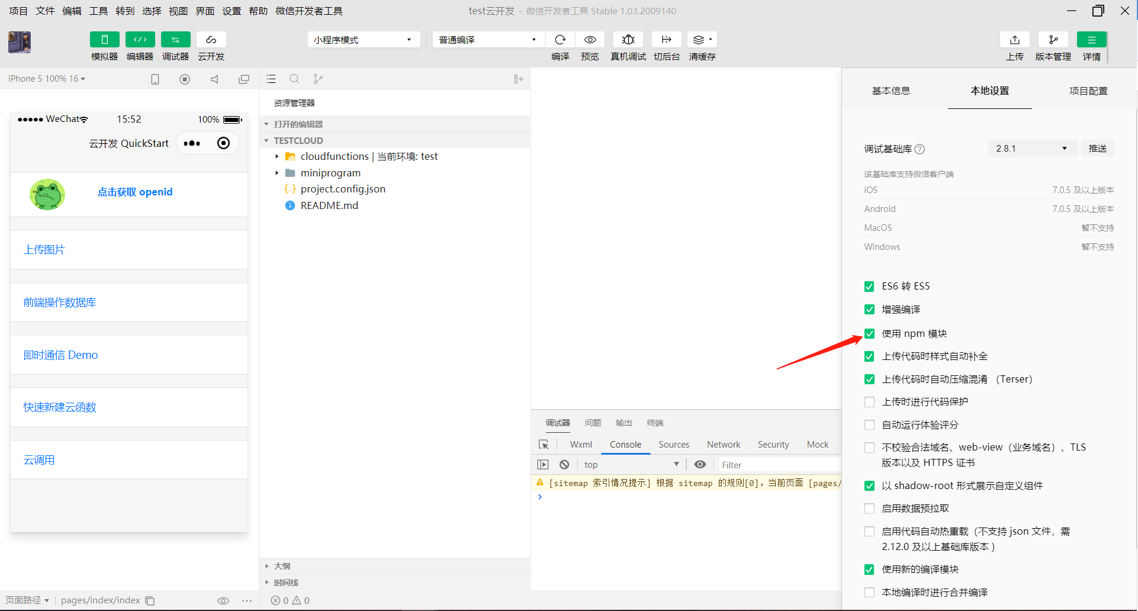Open the iPhone 5 device dropdown

pos(47,79)
